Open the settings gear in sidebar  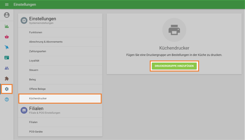7,89
